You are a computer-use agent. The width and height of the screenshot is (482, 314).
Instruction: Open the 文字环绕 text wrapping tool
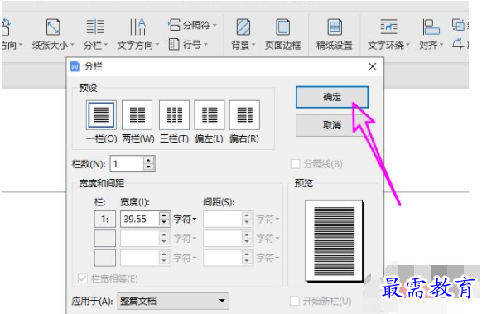tap(388, 34)
